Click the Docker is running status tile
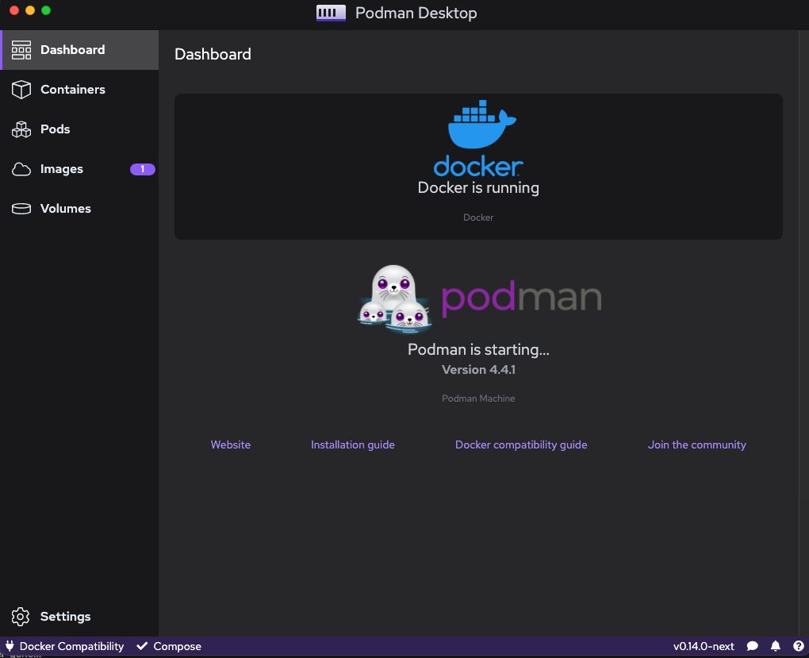Image resolution: width=809 pixels, height=658 pixels. pyautogui.click(x=478, y=167)
